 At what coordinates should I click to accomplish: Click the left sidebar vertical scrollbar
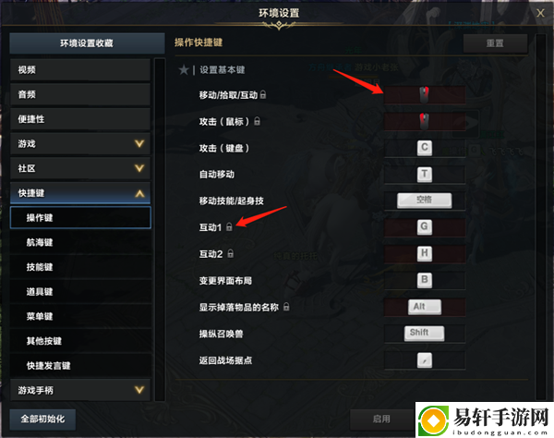click(160, 230)
